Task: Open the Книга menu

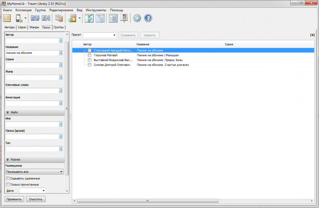Action: pyautogui.click(x=8, y=10)
